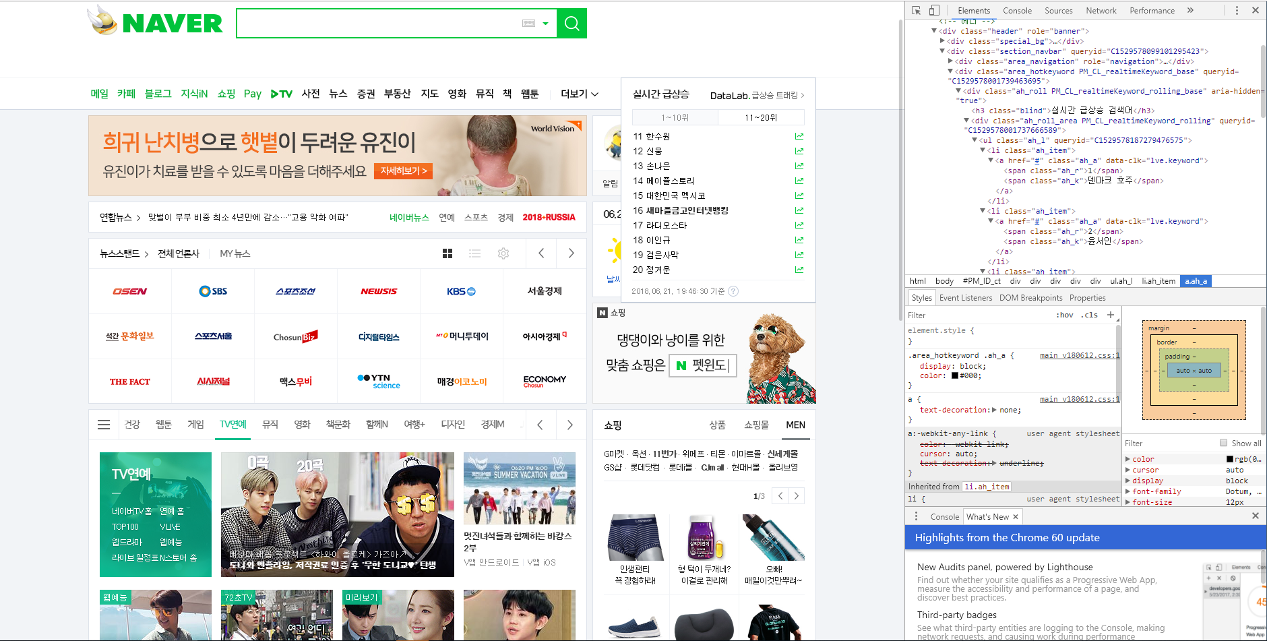This screenshot has height=641, width=1267.
Task: Toggle the :hov element state panel
Action: 1065,315
